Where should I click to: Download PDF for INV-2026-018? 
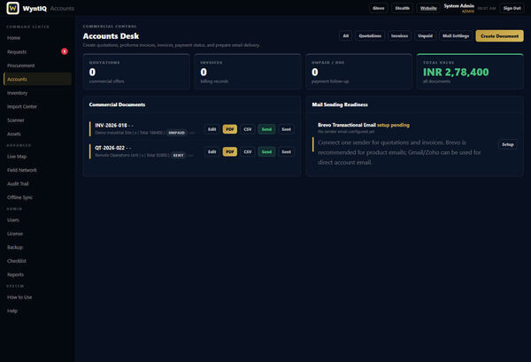[x=230, y=129]
